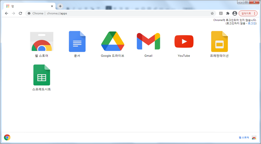The width and height of the screenshot is (261, 144).
Task: Launch the Google Docs (문서) app
Action: (x=77, y=41)
